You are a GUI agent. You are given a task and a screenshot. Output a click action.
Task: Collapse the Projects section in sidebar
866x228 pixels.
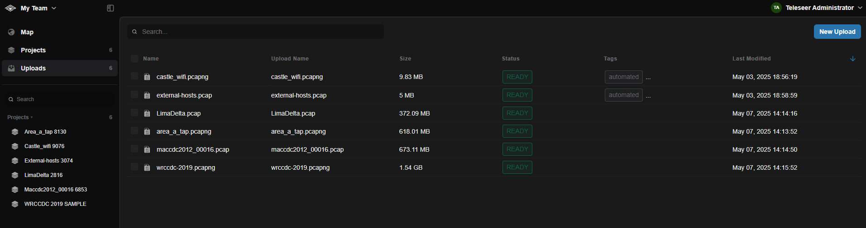coord(20,117)
